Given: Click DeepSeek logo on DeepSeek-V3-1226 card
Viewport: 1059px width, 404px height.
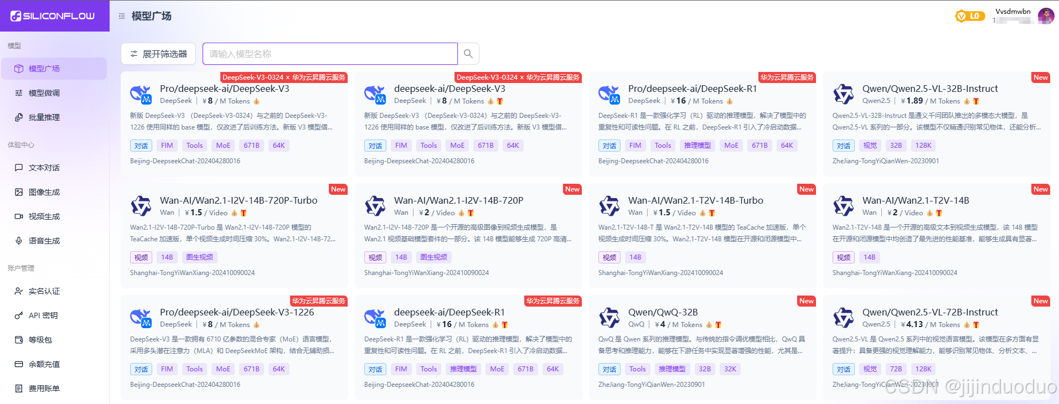Looking at the screenshot, I should click(141, 318).
